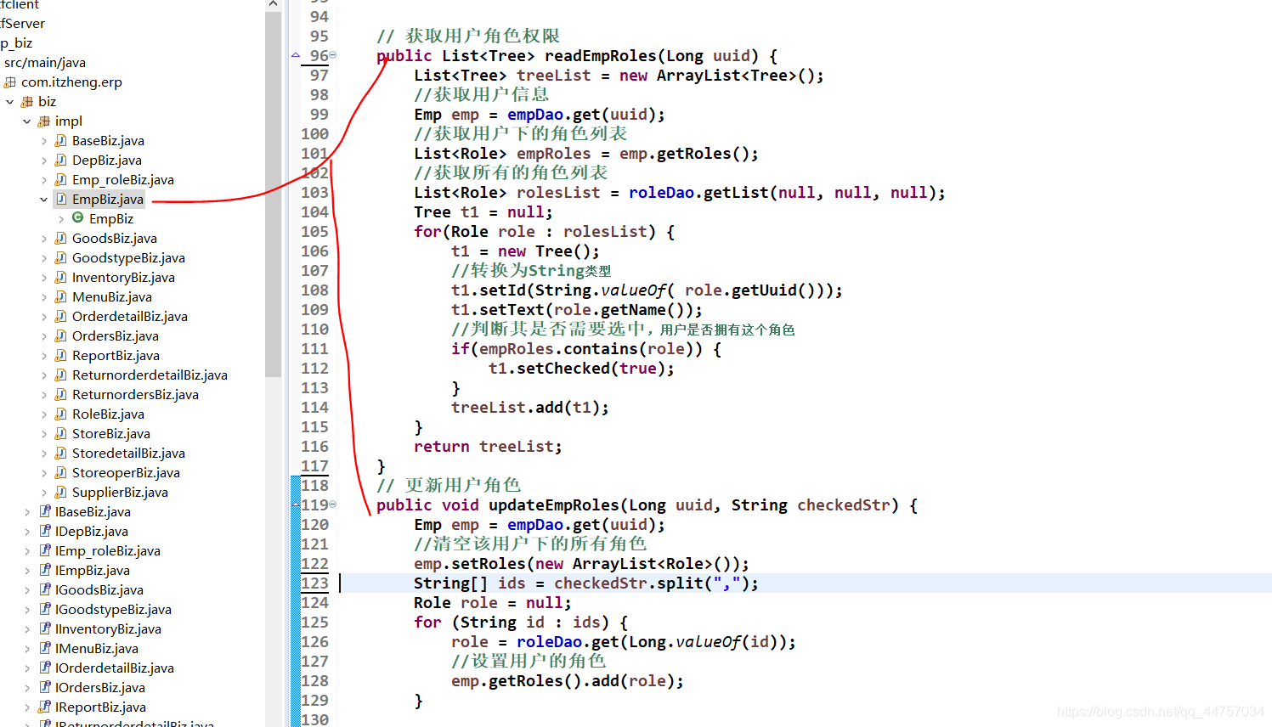The width and height of the screenshot is (1272, 727).
Task: Open DepBiz.java file
Action: click(x=107, y=161)
